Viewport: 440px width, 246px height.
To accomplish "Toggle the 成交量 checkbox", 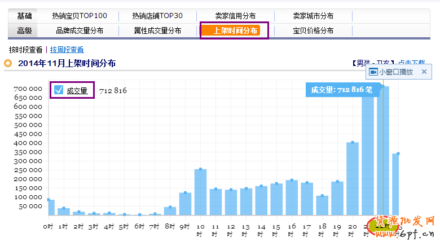I will coord(59,90).
